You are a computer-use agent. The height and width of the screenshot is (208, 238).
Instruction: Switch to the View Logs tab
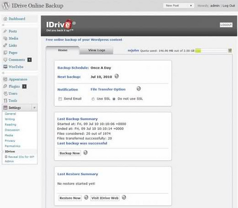point(97,50)
